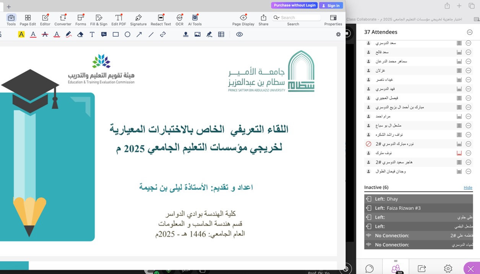Screen dimensions: 480x274
Task: Click the strikethrough text tool
Action: click(45, 34)
